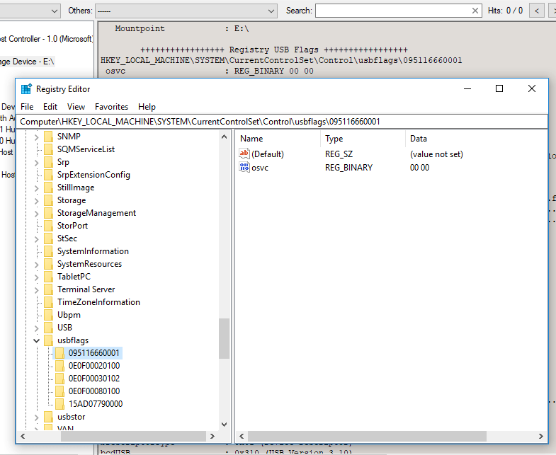This screenshot has height=455, width=556.
Task: Click the tree pane vertical scrollbar thumb
Action: (224, 338)
